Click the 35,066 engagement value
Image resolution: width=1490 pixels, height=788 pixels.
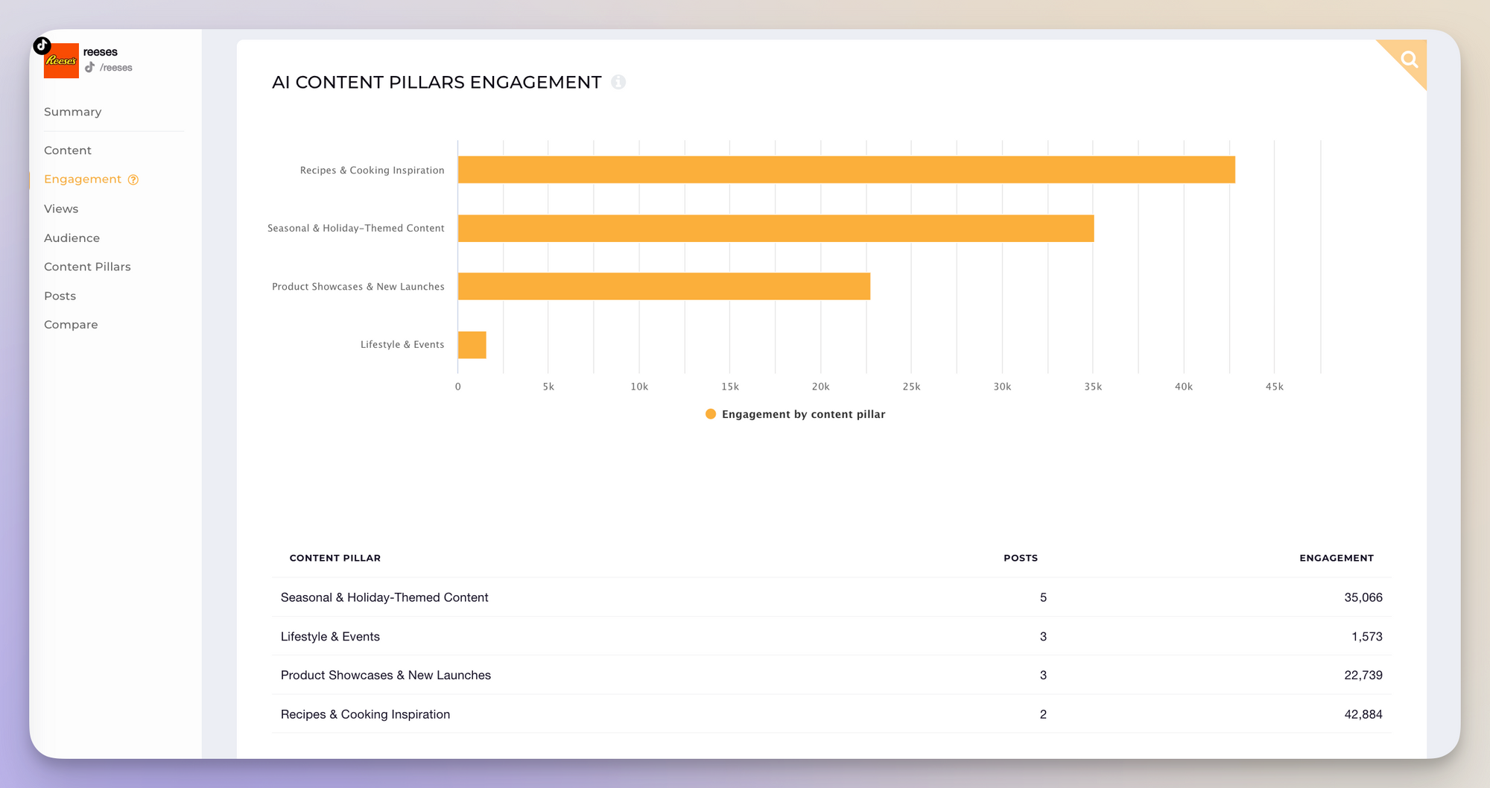point(1363,597)
